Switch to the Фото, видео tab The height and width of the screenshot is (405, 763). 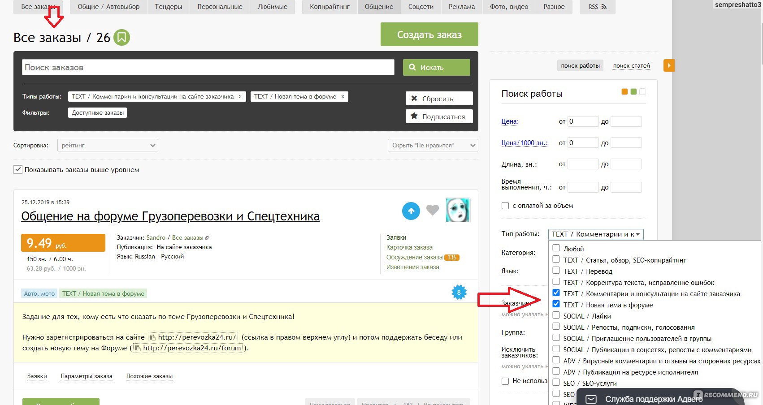pyautogui.click(x=509, y=7)
